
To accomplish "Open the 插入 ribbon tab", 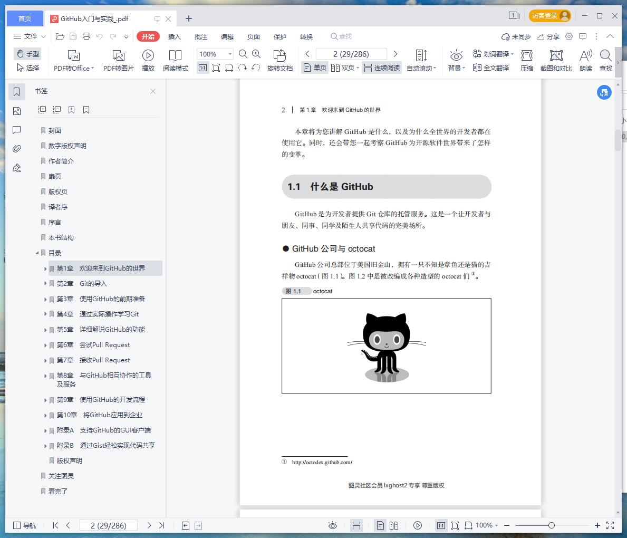I will [175, 36].
